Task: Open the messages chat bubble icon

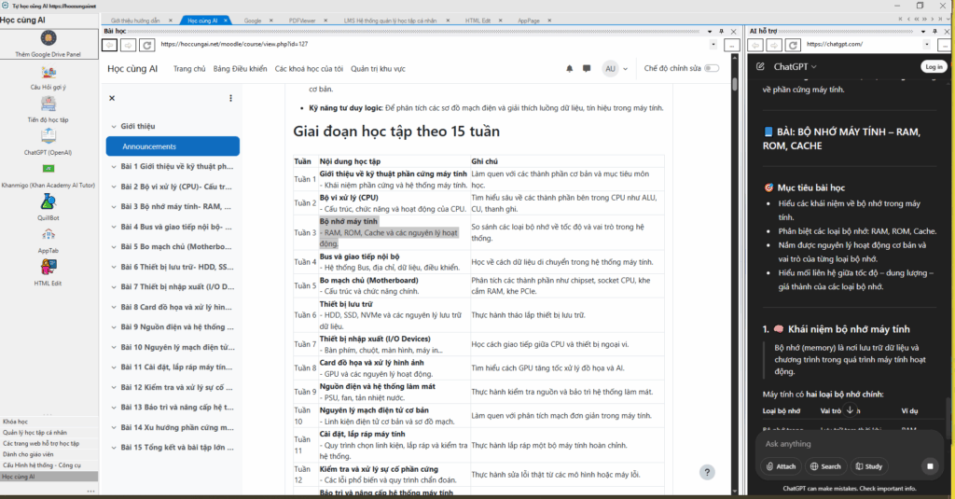Action: coord(588,68)
